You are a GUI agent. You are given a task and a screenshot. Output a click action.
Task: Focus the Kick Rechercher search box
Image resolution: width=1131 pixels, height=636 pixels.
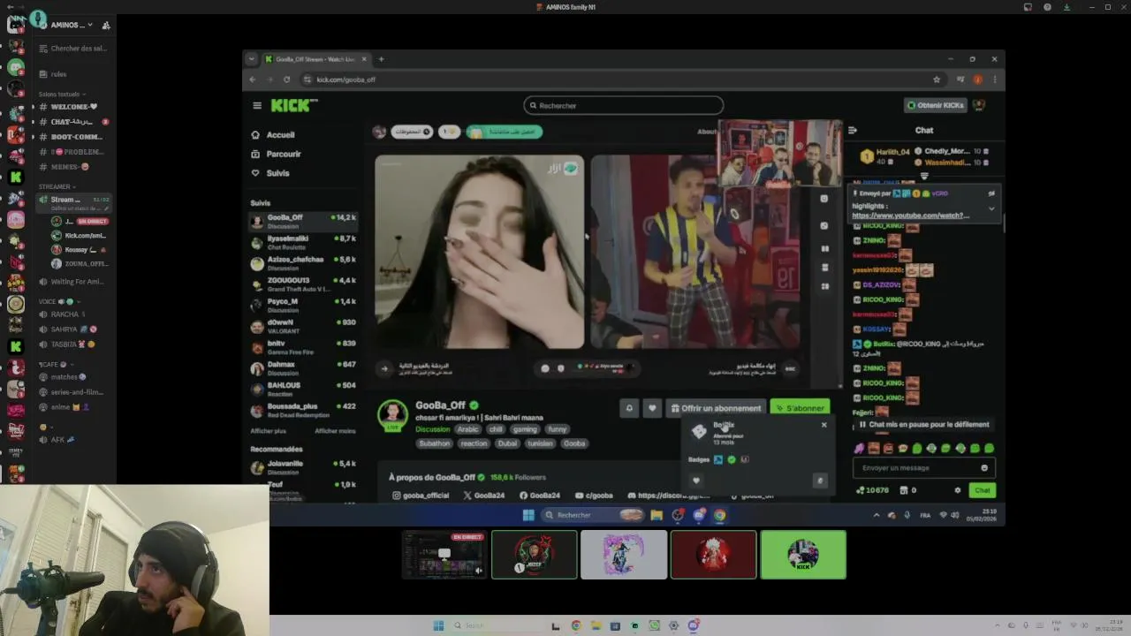coord(623,105)
